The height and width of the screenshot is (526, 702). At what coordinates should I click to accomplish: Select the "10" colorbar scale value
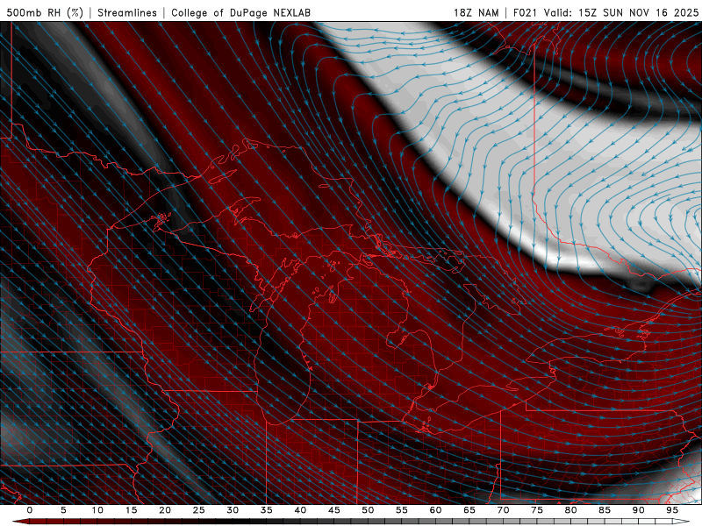[97, 510]
